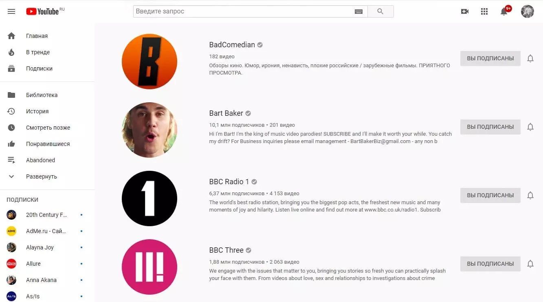Click the В тренде flame icon

[11, 52]
